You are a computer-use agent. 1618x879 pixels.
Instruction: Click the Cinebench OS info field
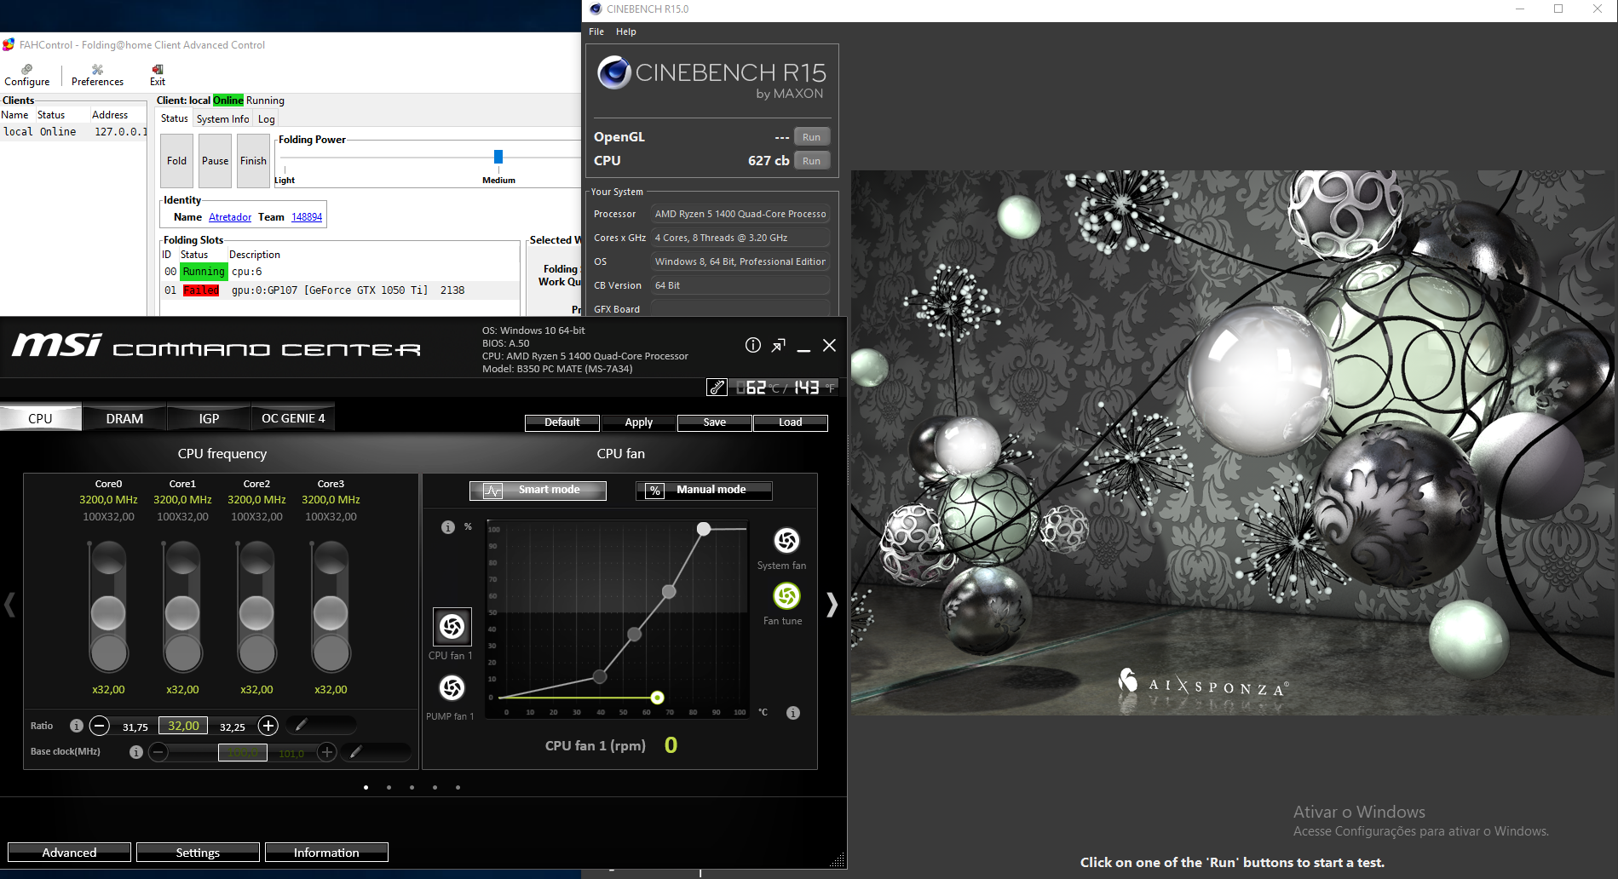click(x=740, y=261)
